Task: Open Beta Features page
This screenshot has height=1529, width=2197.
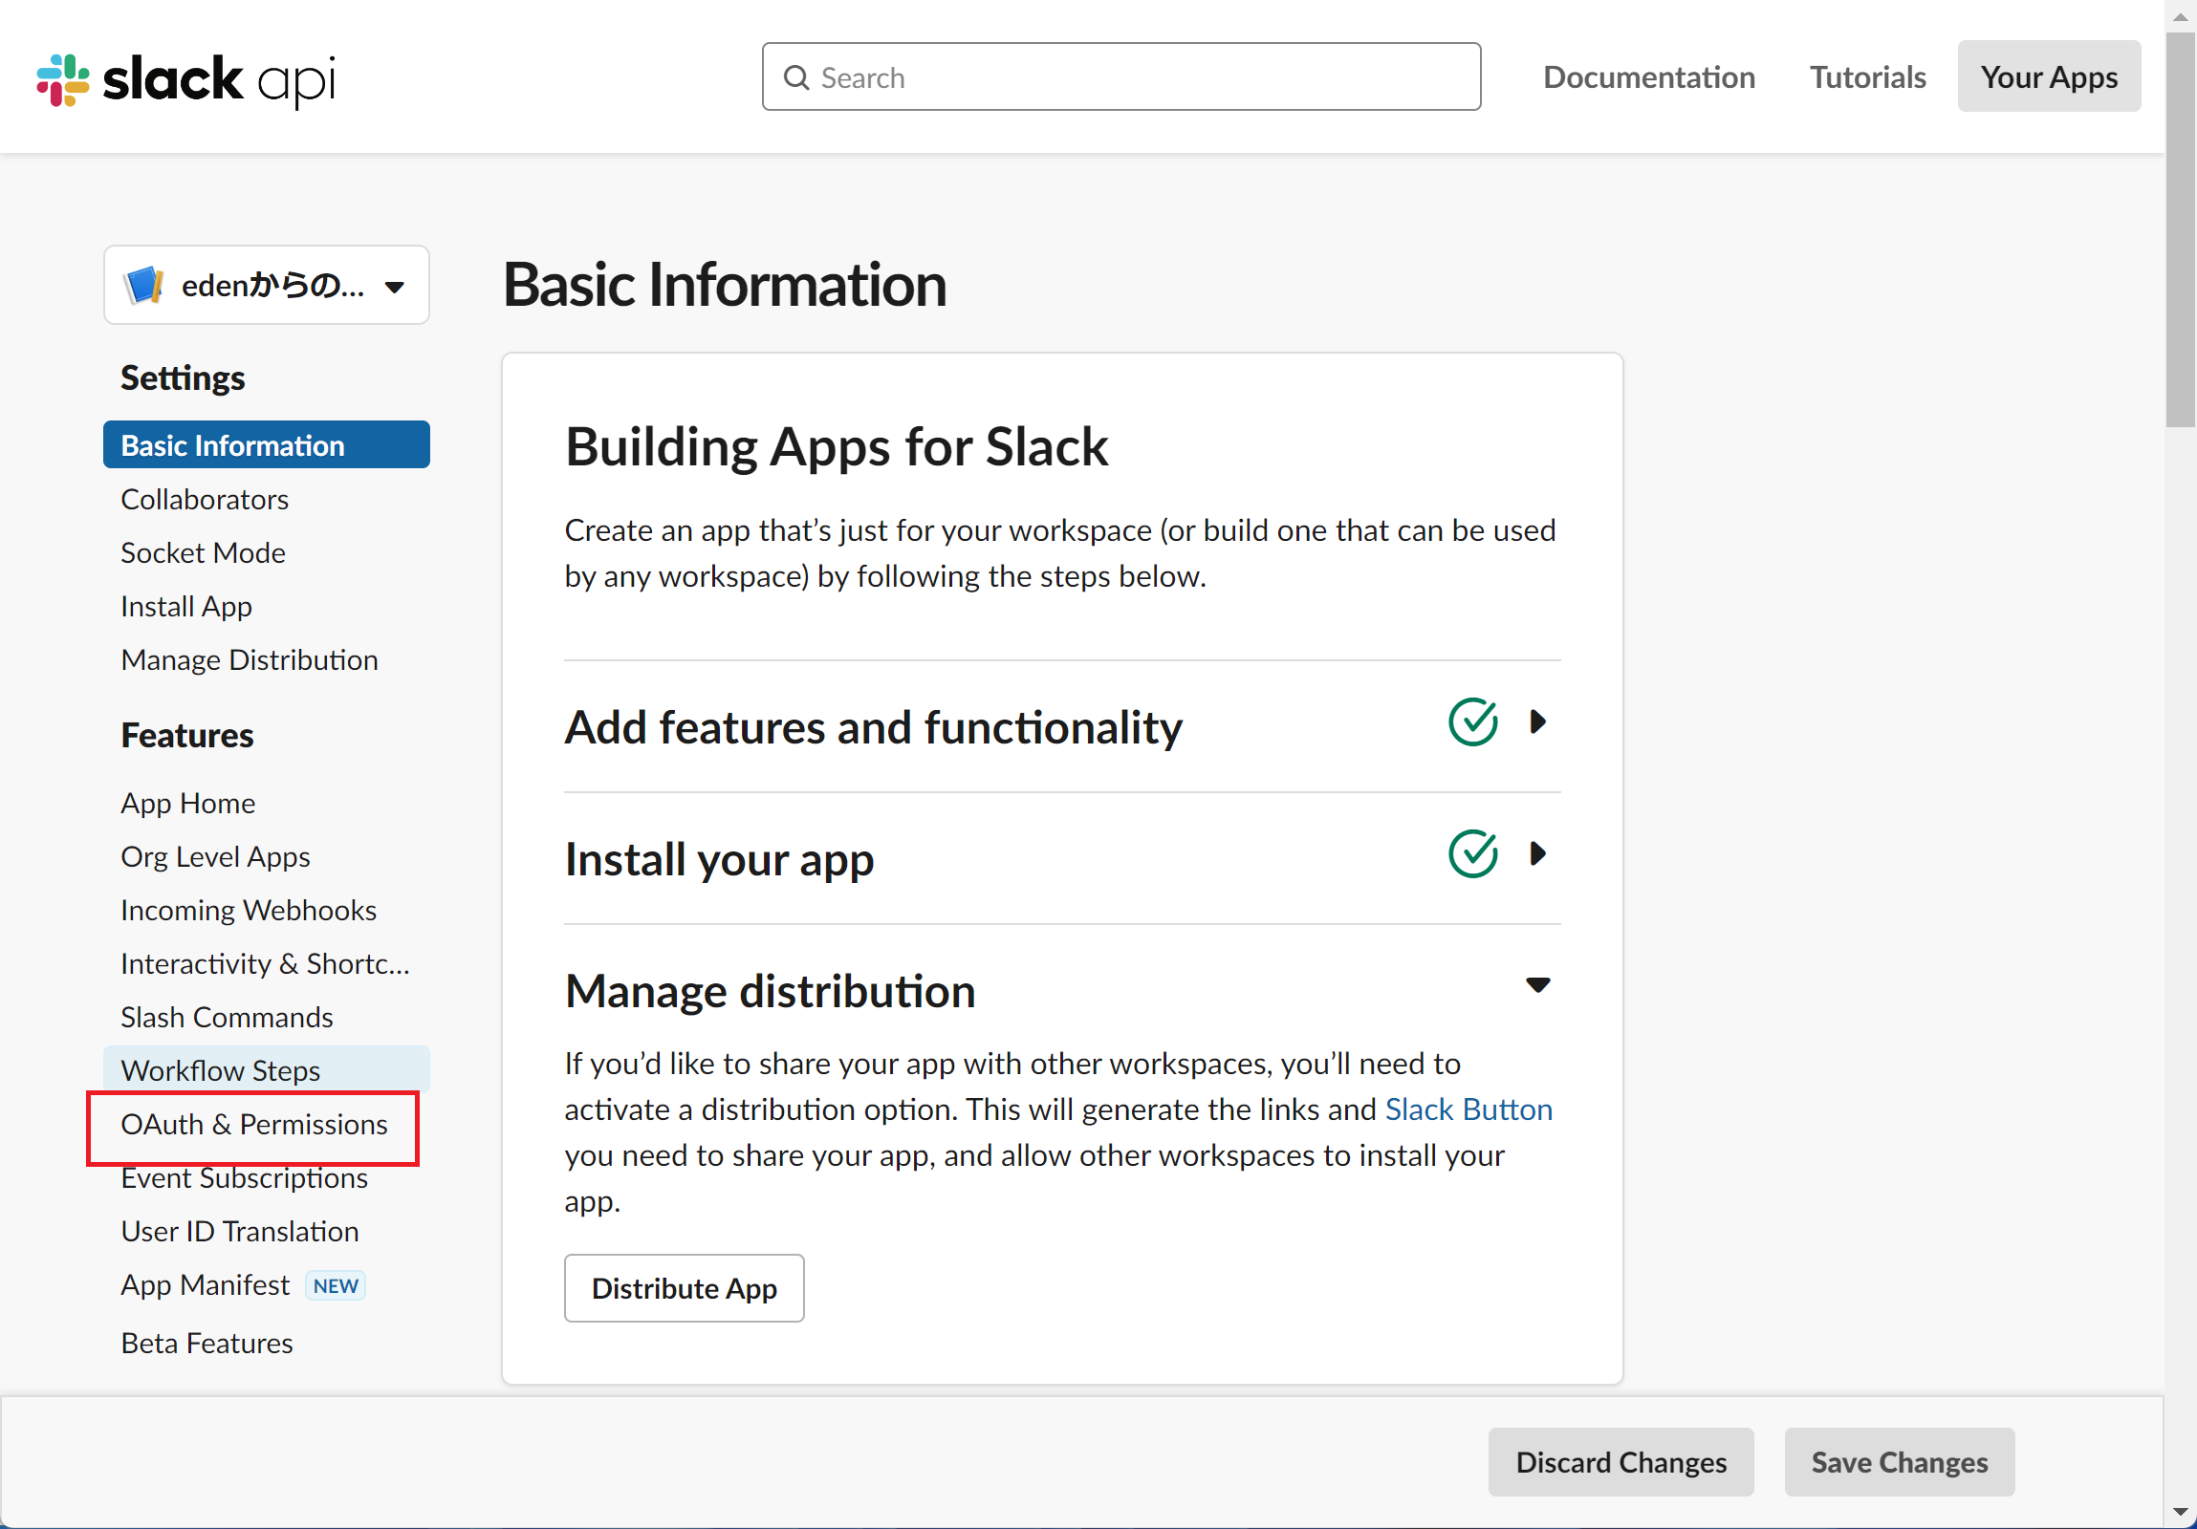Action: [x=207, y=1344]
